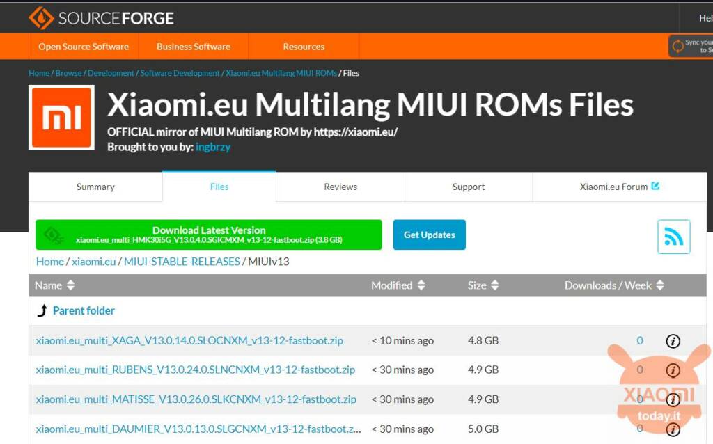Click the Get Updates button
The image size is (713, 444).
[x=429, y=235]
